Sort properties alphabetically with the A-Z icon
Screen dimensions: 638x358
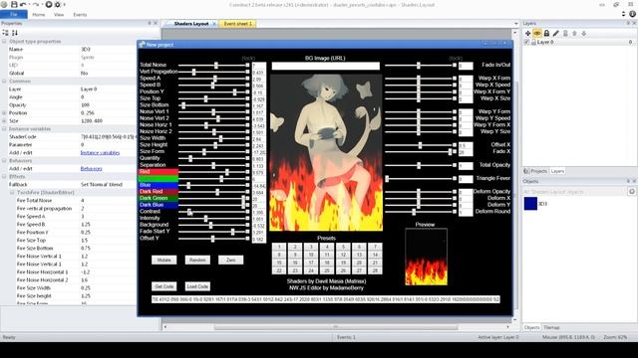pyautogui.click(x=15, y=33)
